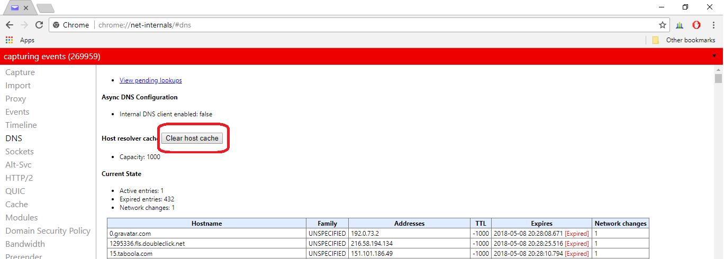Open the QUIC section
Viewport: 724px width, 259px height.
tap(15, 191)
